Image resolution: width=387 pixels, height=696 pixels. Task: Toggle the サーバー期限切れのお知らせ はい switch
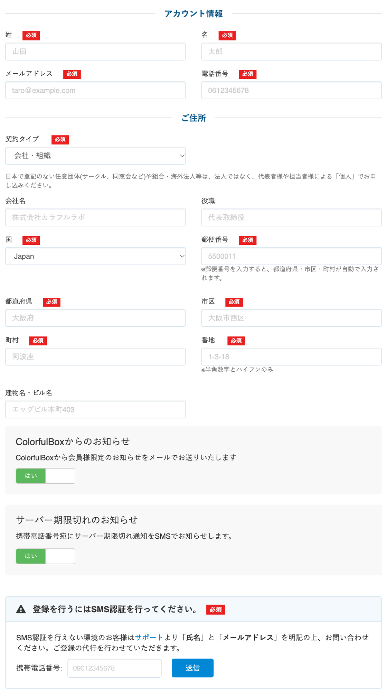(45, 556)
